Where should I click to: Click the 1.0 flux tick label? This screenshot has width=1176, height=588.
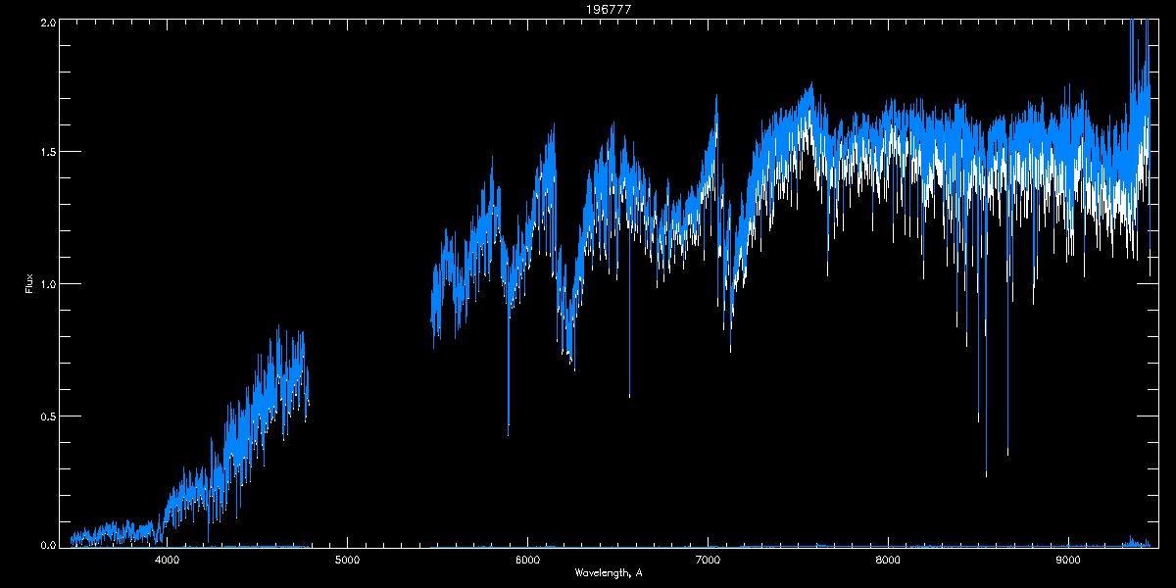[x=47, y=284]
